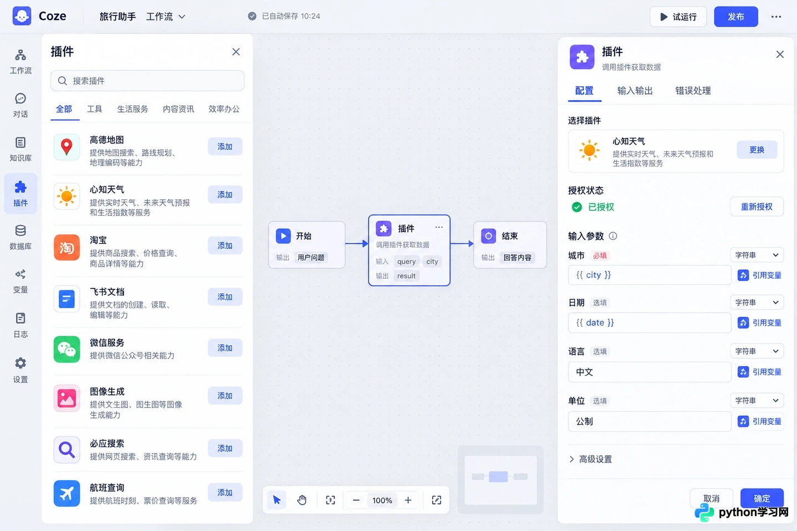Open the 单位 type dropdown
Screen dimensions: 797x531
point(757,400)
